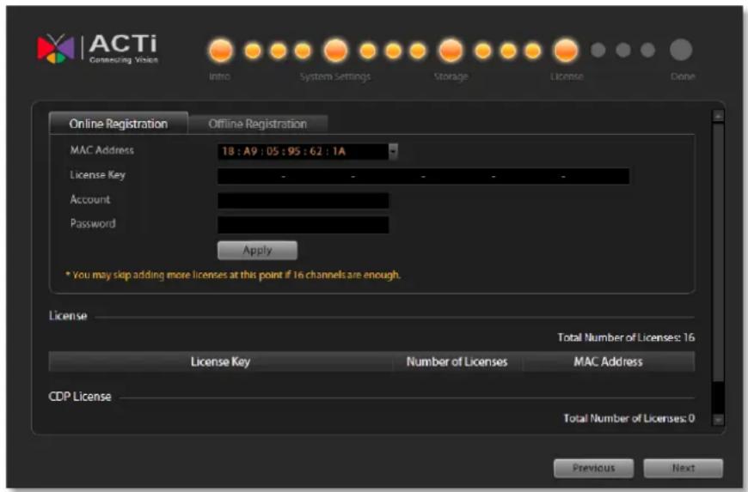
Task: Open the Offline Registration tab
Action: click(258, 125)
